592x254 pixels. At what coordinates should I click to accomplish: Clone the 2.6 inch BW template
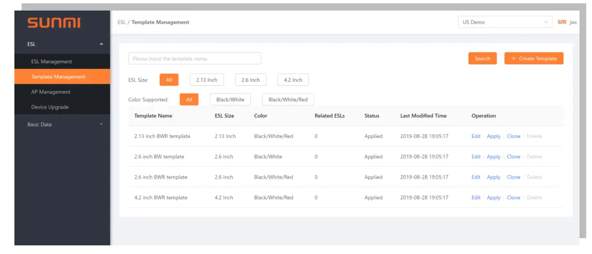point(513,157)
